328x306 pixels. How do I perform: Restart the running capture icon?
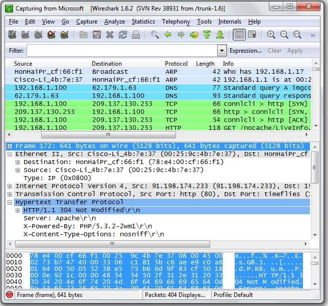(64, 35)
